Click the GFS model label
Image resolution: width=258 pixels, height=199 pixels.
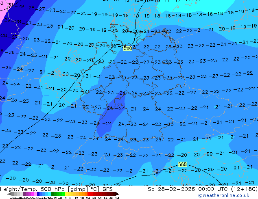(107, 189)
